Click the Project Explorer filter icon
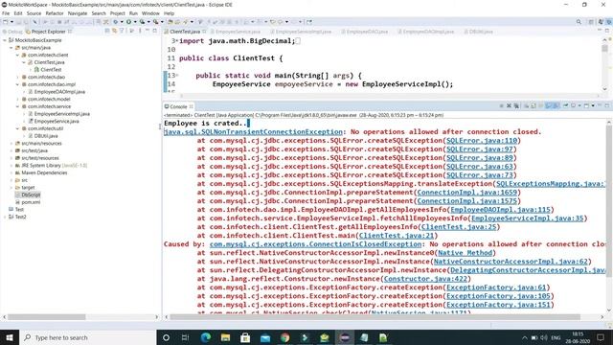613x345 pixels. 122,31
